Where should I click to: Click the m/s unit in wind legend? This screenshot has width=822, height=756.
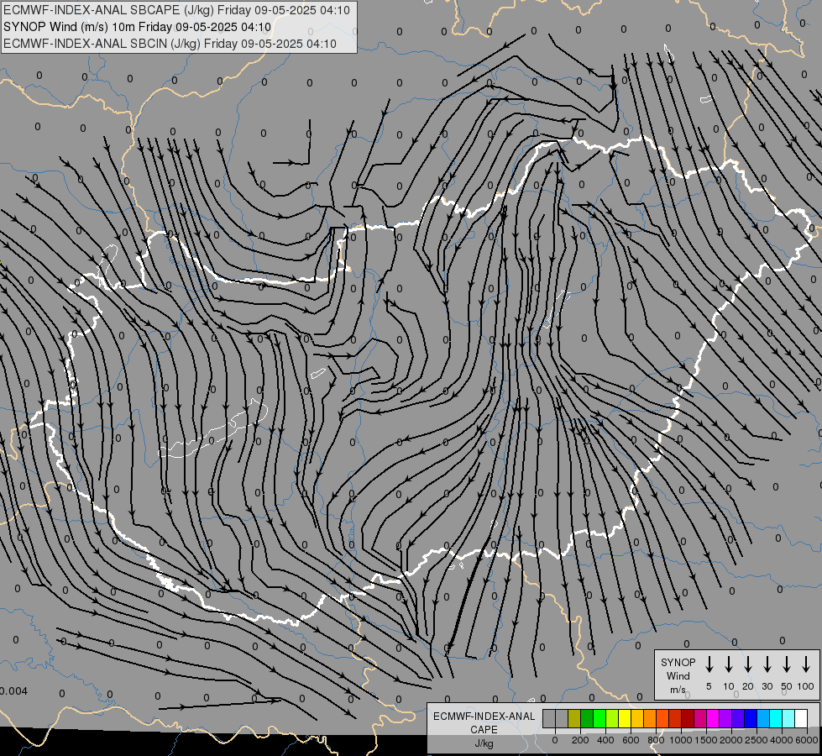(678, 690)
